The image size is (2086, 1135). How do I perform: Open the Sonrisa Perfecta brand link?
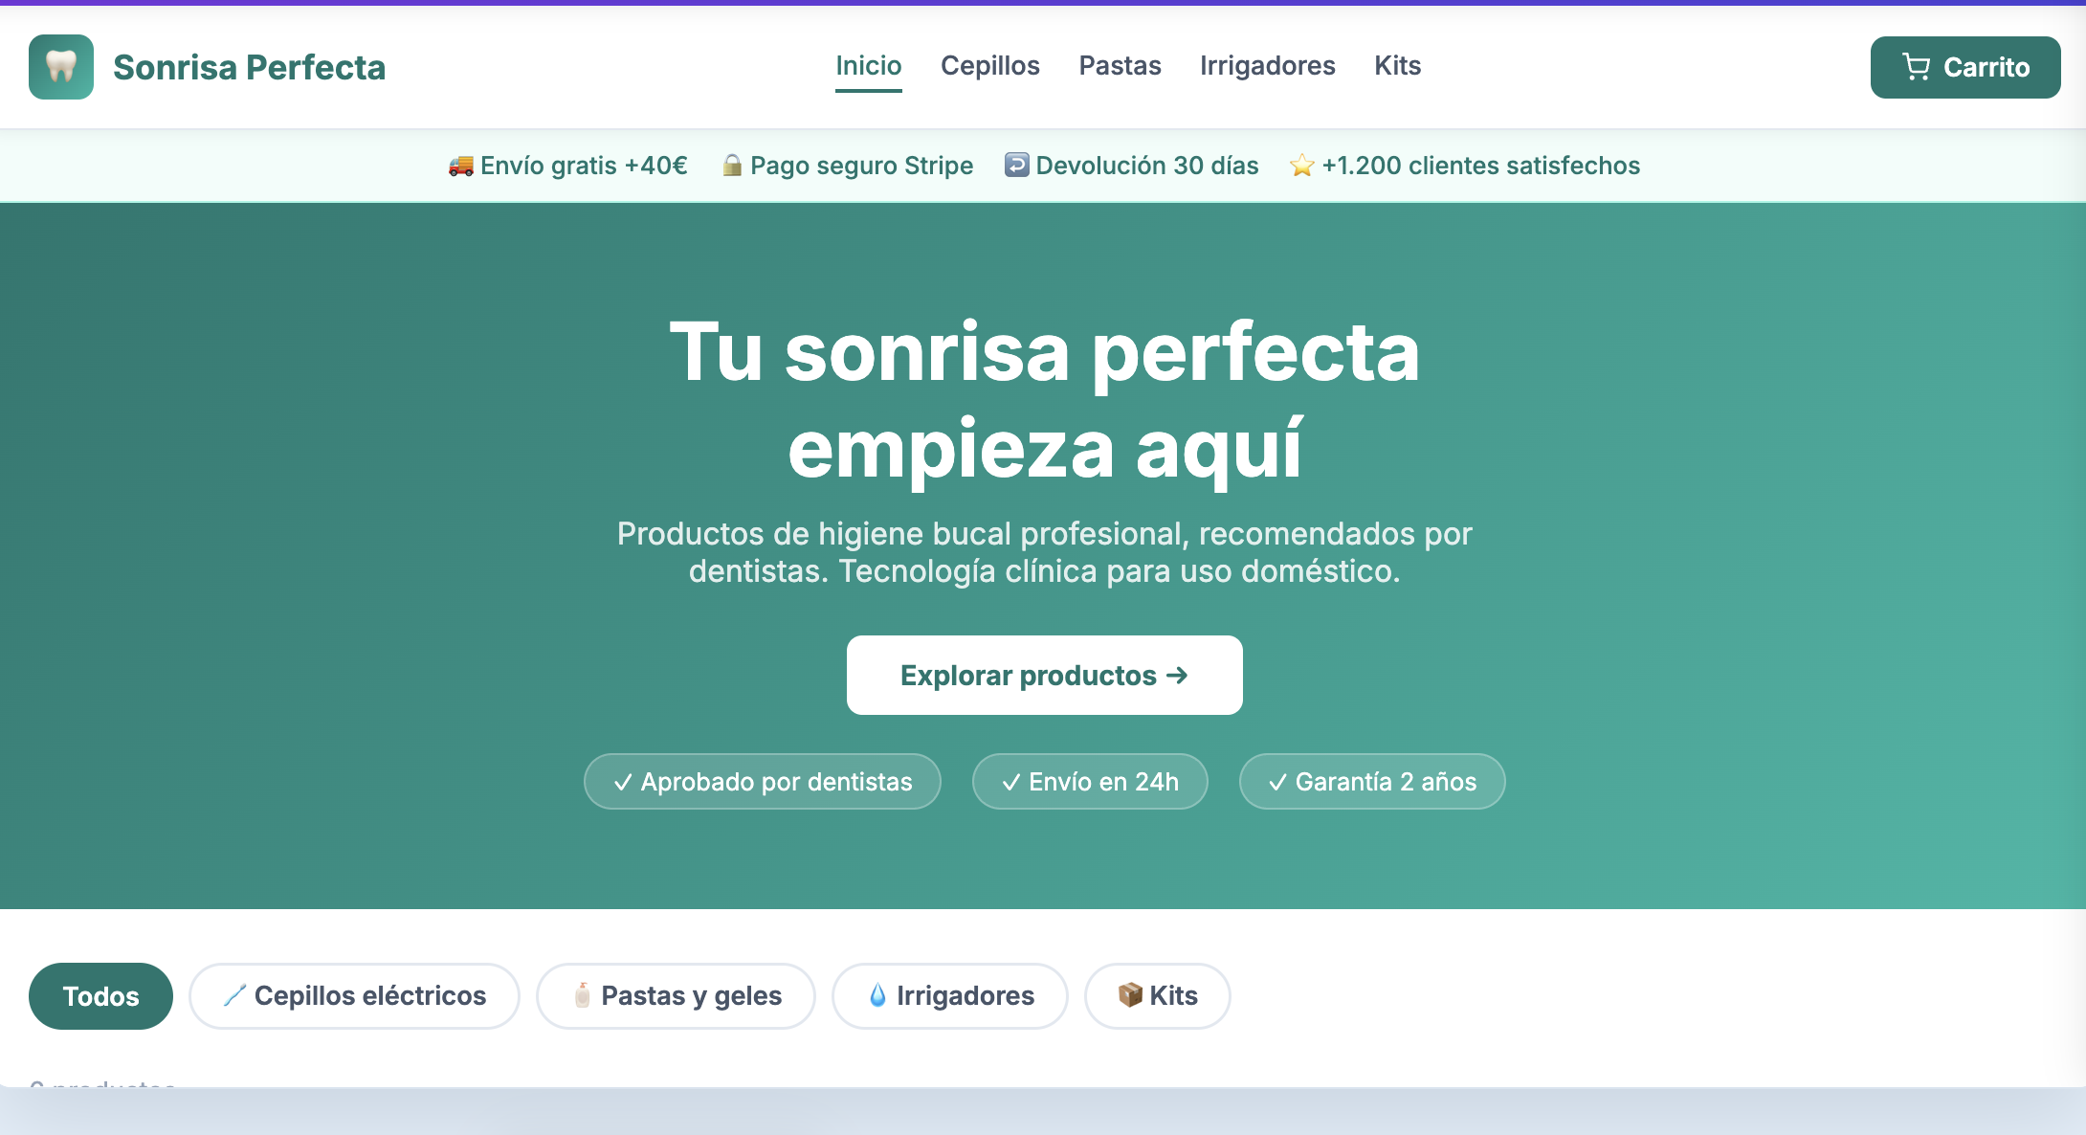(249, 67)
